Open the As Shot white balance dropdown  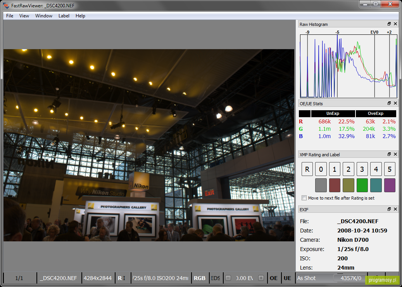point(314,278)
